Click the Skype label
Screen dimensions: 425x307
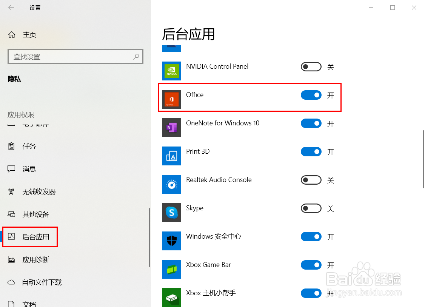[195, 208]
